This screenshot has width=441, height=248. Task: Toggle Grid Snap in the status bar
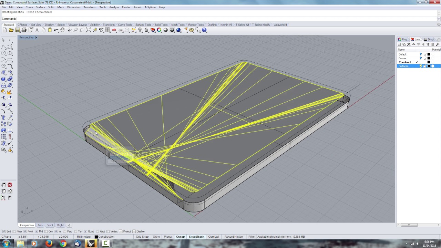(x=142, y=237)
